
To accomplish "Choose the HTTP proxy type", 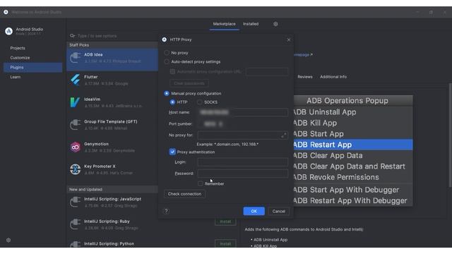I will (172, 102).
